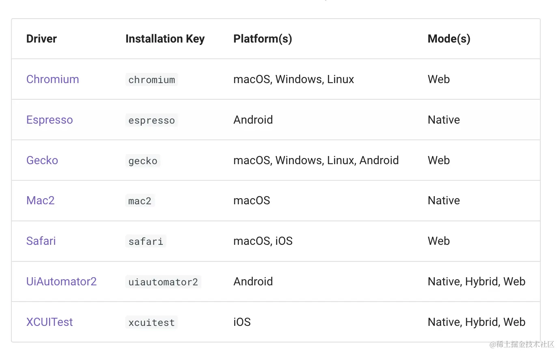Select the uiautomator2 installation key code

pyautogui.click(x=163, y=282)
